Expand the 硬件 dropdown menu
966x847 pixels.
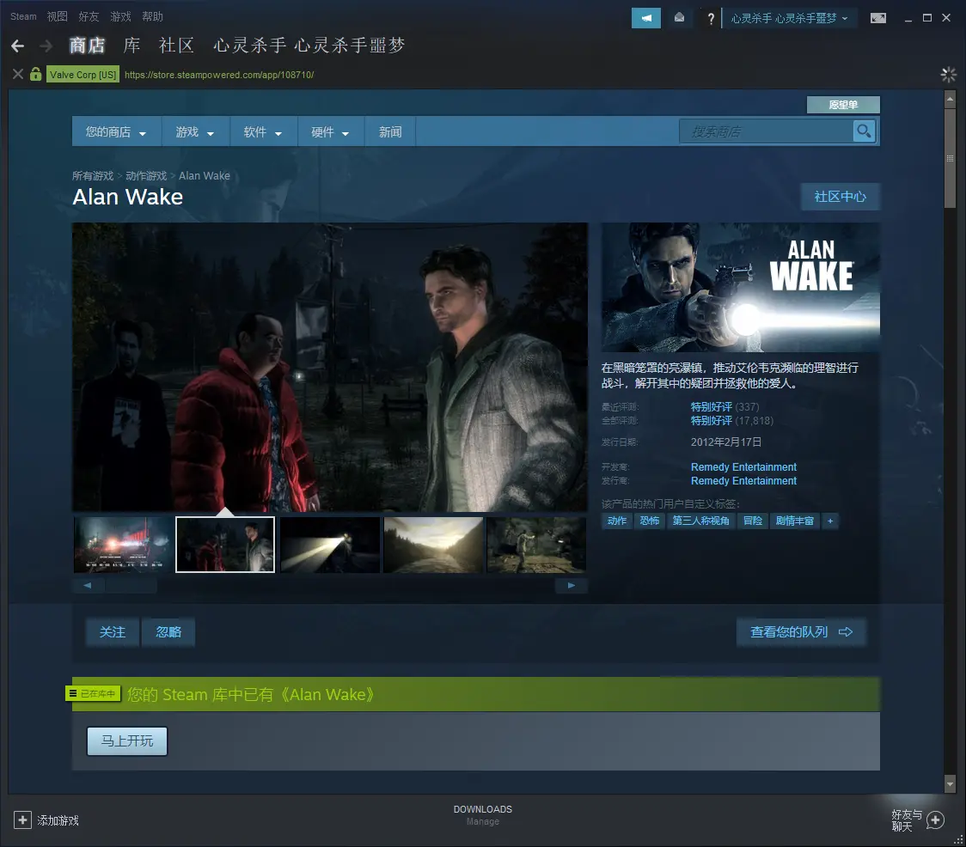coord(330,131)
